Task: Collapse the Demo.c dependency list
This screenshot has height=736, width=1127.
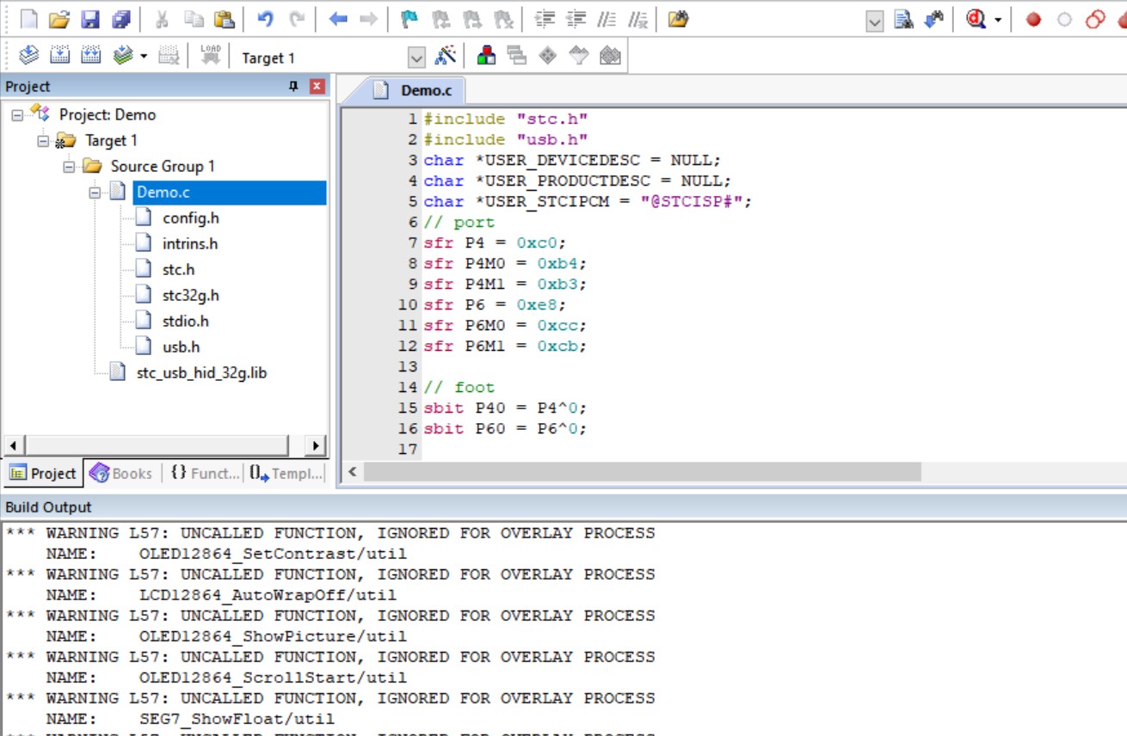Action: click(x=95, y=193)
